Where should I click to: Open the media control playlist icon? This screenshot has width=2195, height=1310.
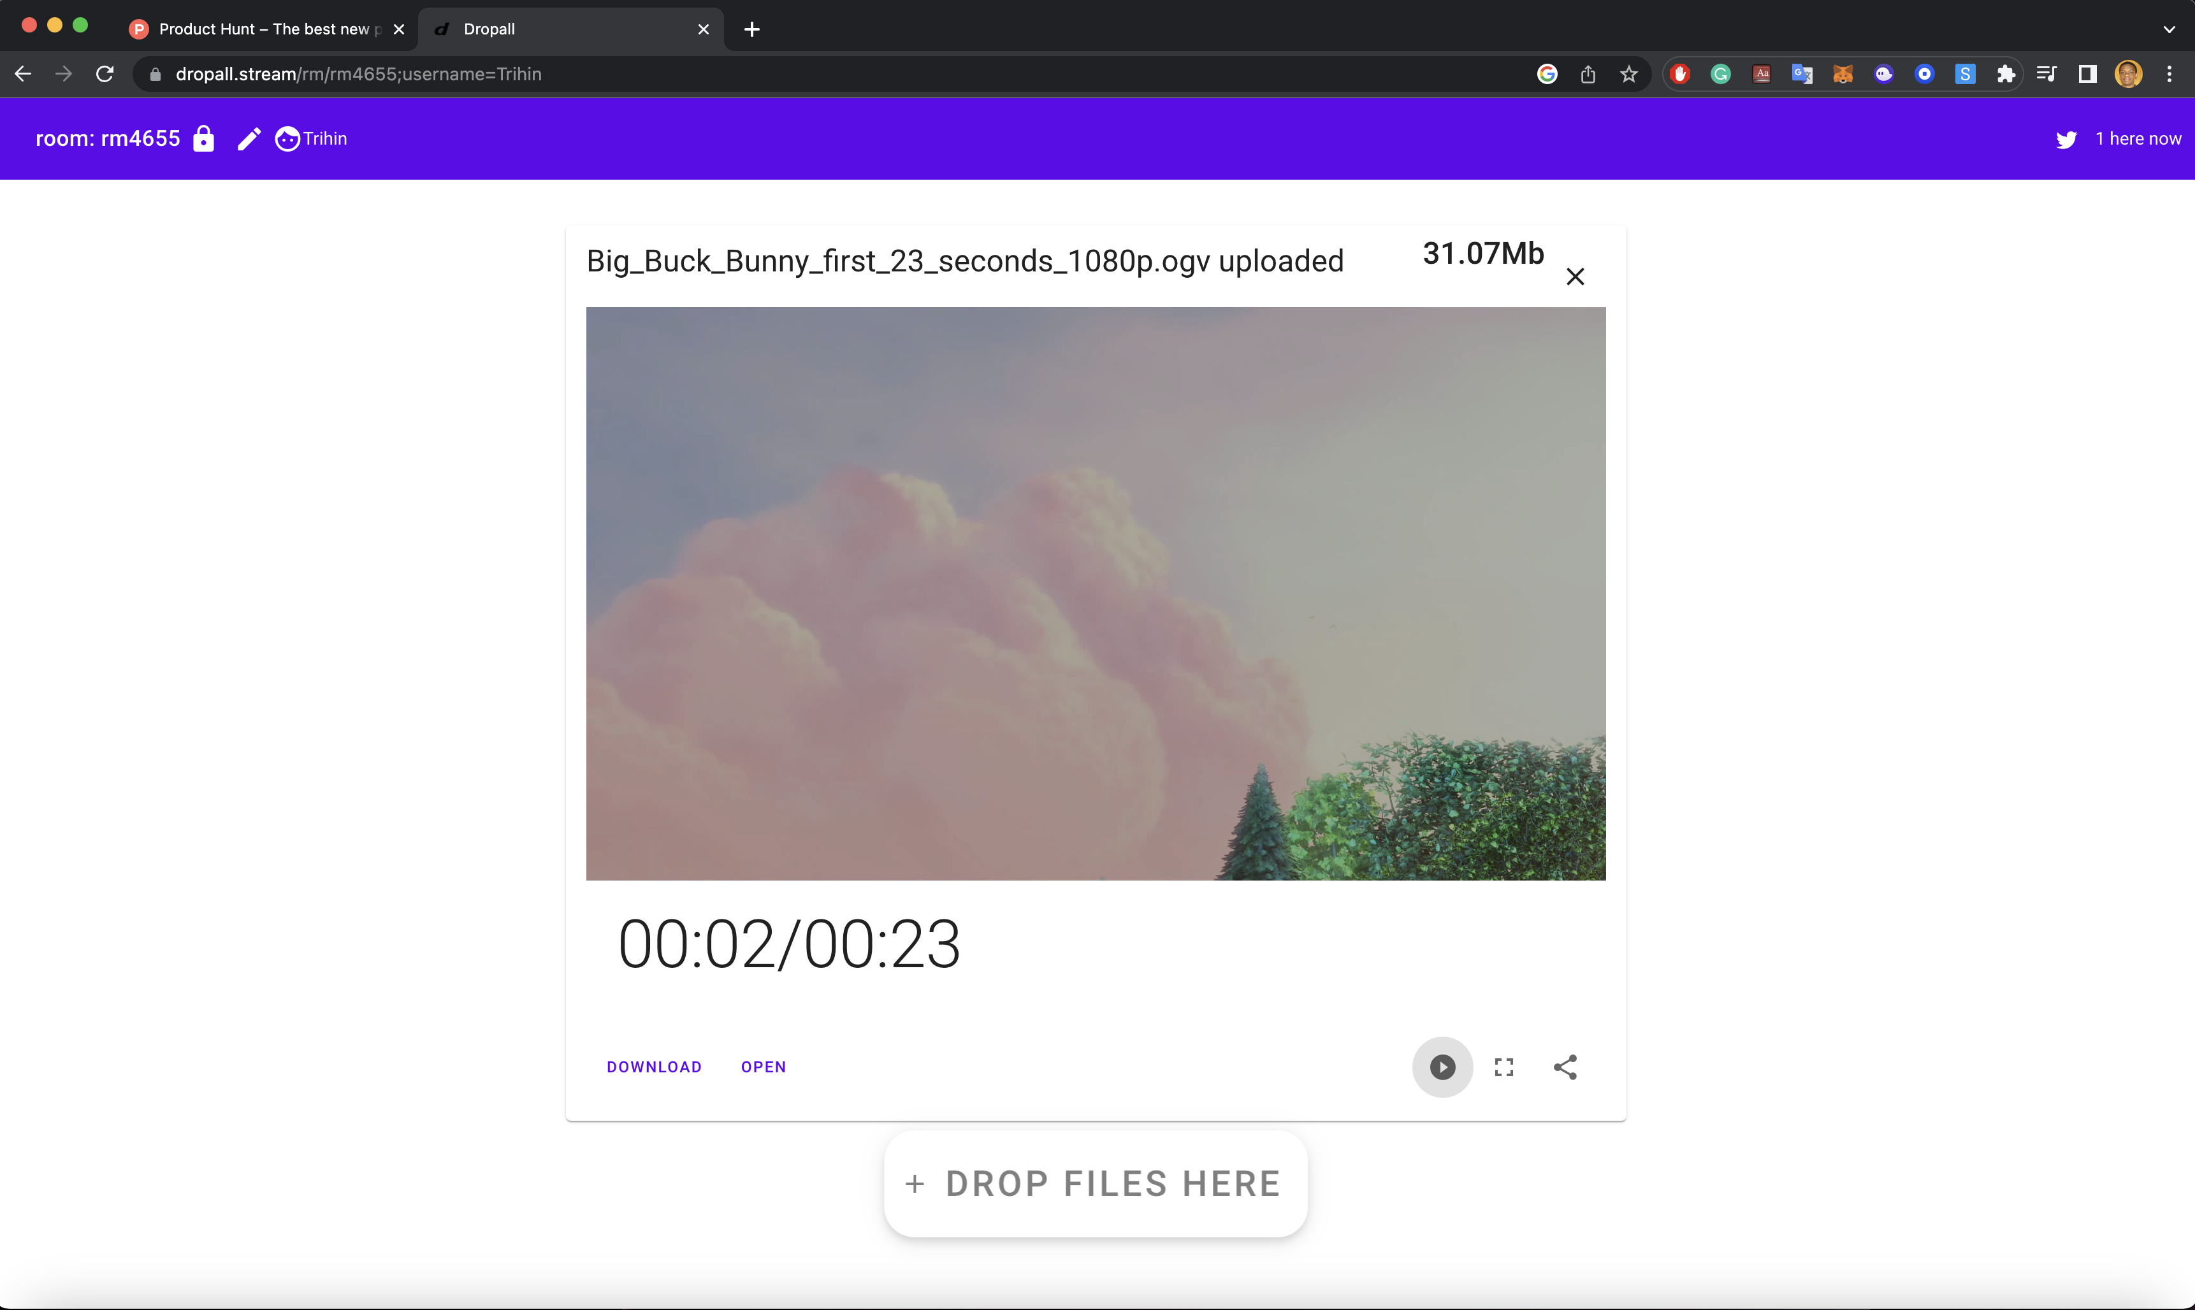[2046, 74]
